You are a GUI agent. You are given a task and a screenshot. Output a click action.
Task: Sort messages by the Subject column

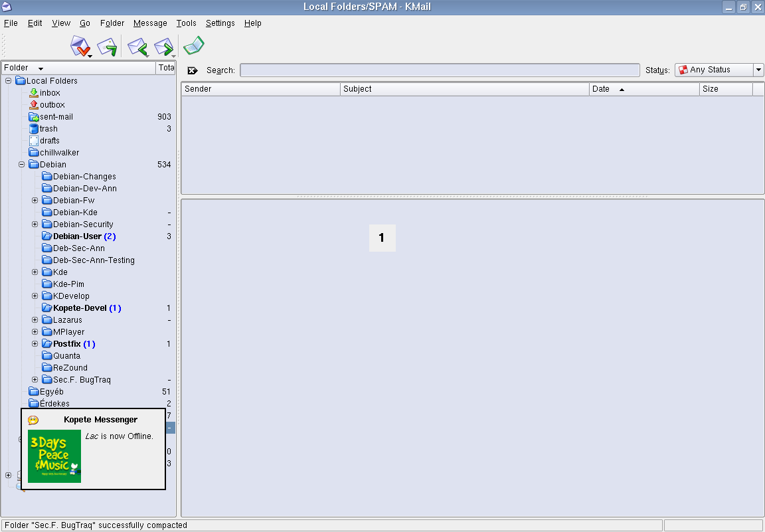[x=464, y=89]
